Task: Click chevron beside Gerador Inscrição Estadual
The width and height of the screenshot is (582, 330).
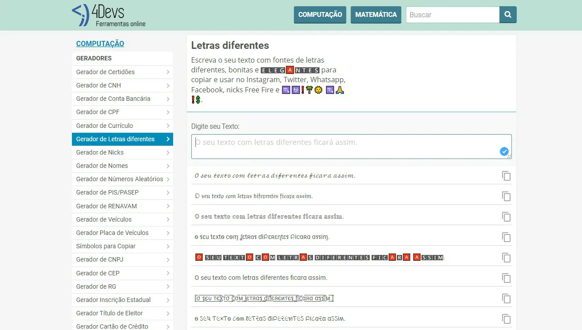Action: pyautogui.click(x=168, y=300)
